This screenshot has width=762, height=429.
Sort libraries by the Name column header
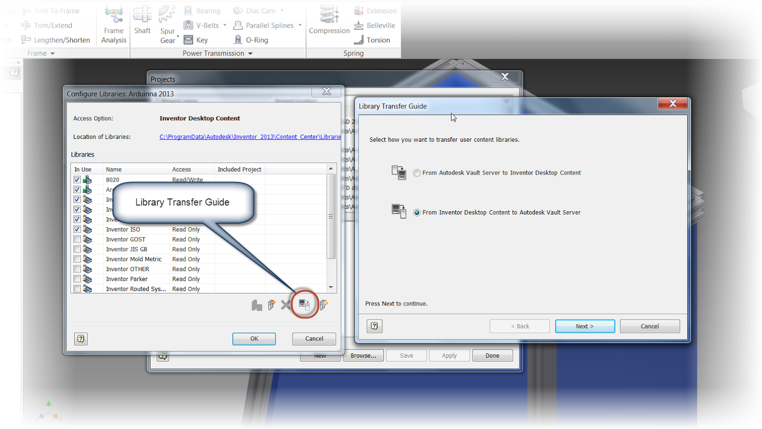pos(136,169)
